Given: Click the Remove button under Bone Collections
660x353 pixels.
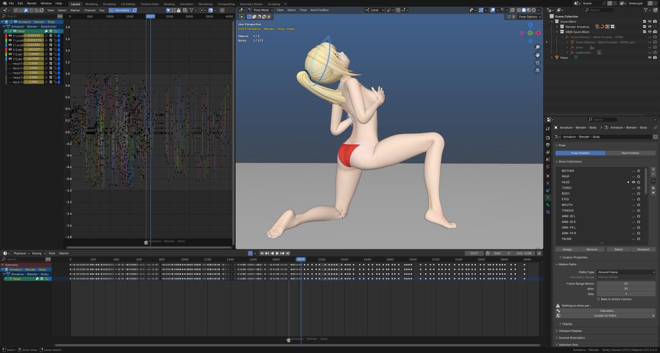Looking at the screenshot, I should (x=592, y=249).
